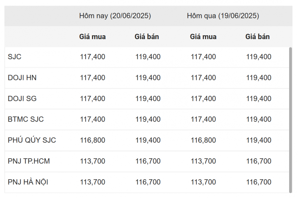
Task: Select the SJC row label
Action: tap(15, 57)
